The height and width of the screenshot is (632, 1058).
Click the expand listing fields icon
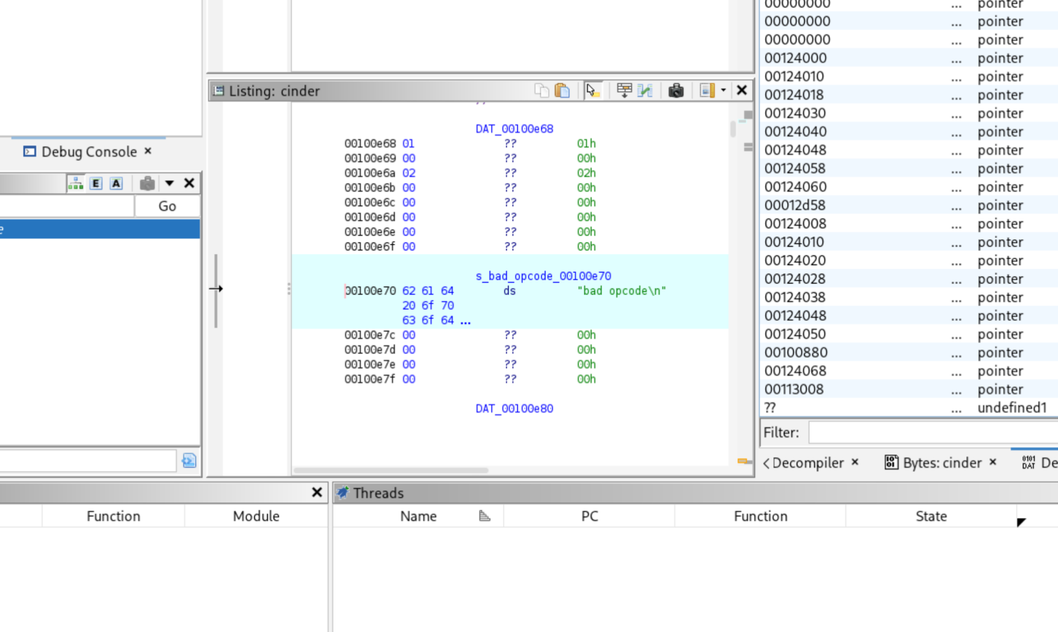624,90
